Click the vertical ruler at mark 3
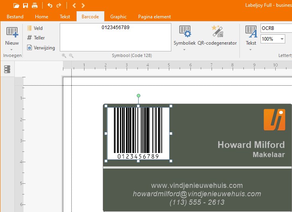The width and height of the screenshot is (292, 212). 22,141
